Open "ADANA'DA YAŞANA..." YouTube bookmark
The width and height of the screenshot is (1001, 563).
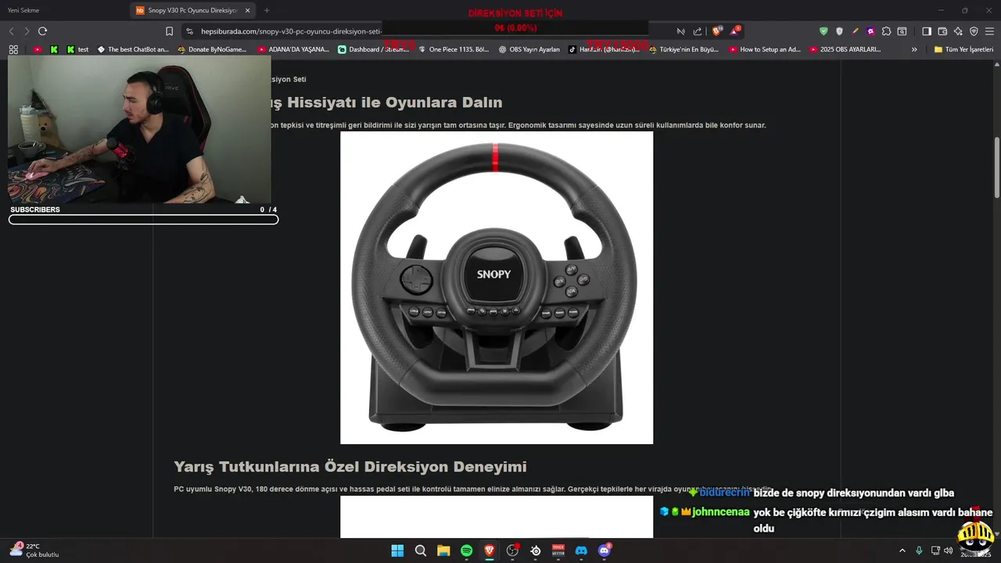[294, 49]
